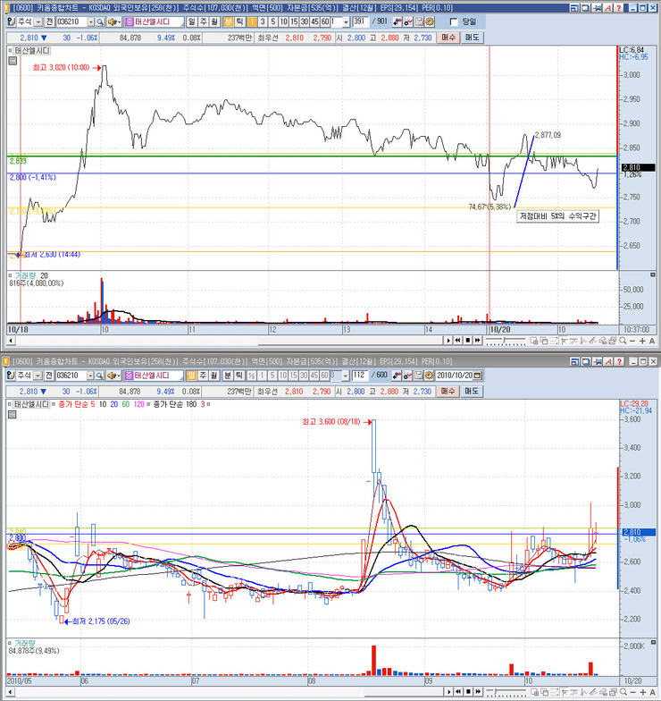Open 주식 dropdown arrow in bottom chart
Image resolution: width=661 pixels, height=701 pixels.
click(38, 376)
